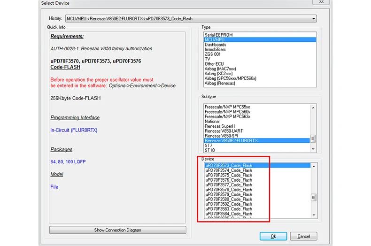Select Renesas V850E2-FLUR0RTX subtype
This screenshot has height=246, width=371.
(x=257, y=141)
